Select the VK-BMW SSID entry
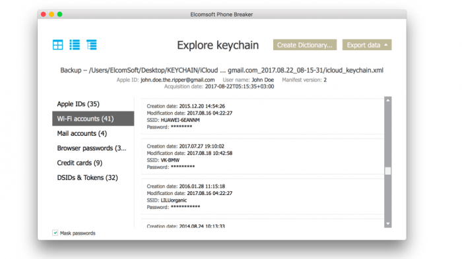This screenshot has height=259, width=462. click(x=170, y=160)
